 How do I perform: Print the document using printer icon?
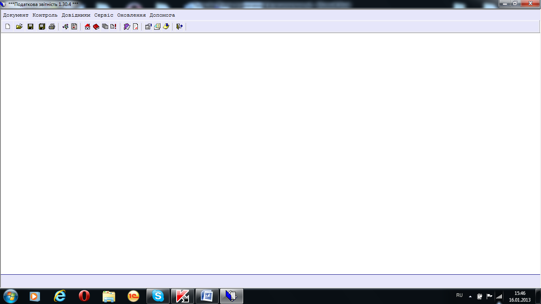tap(52, 27)
